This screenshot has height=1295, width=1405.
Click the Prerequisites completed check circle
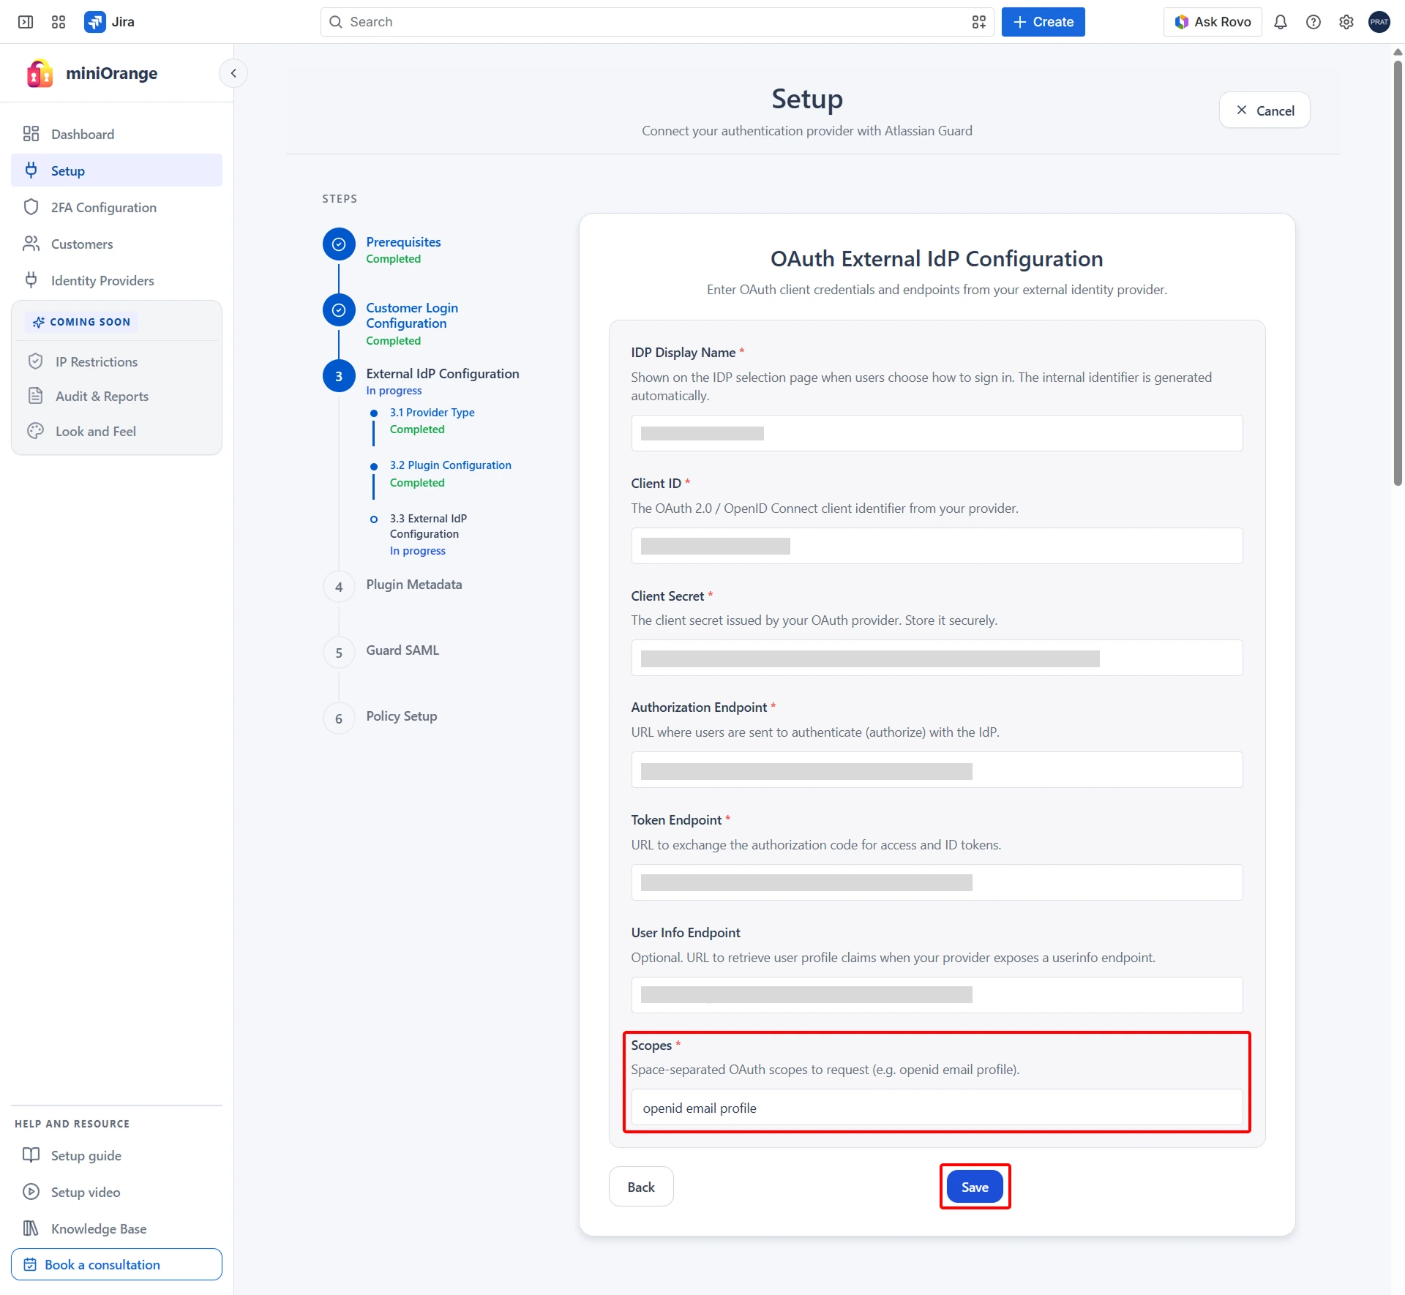tap(339, 244)
